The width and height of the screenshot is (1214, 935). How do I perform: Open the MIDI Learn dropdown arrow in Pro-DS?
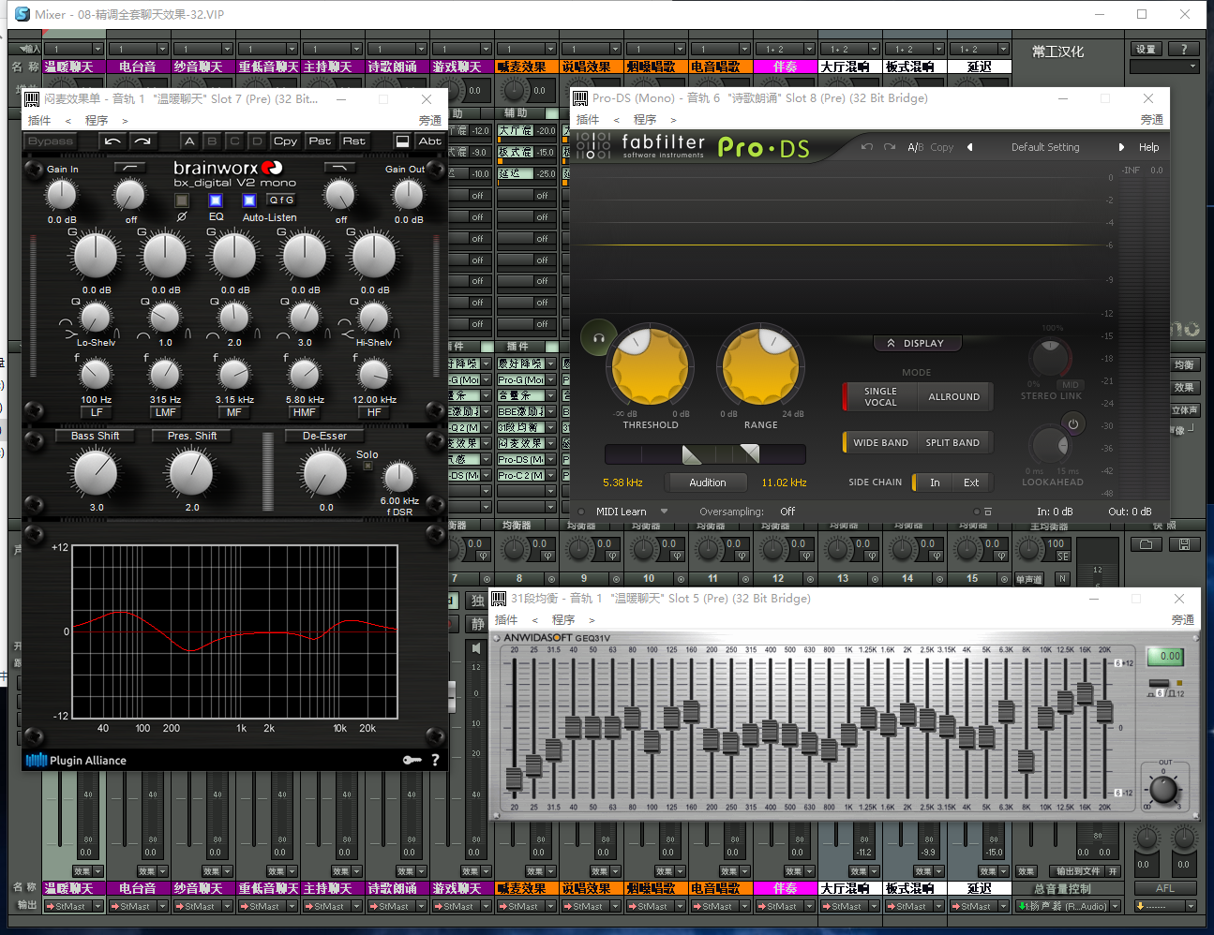coord(664,512)
